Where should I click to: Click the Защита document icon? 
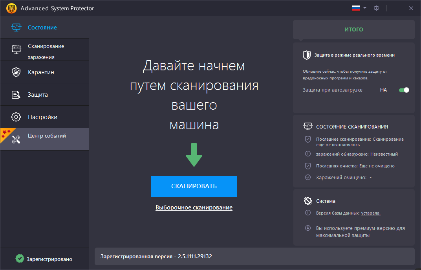(16, 95)
